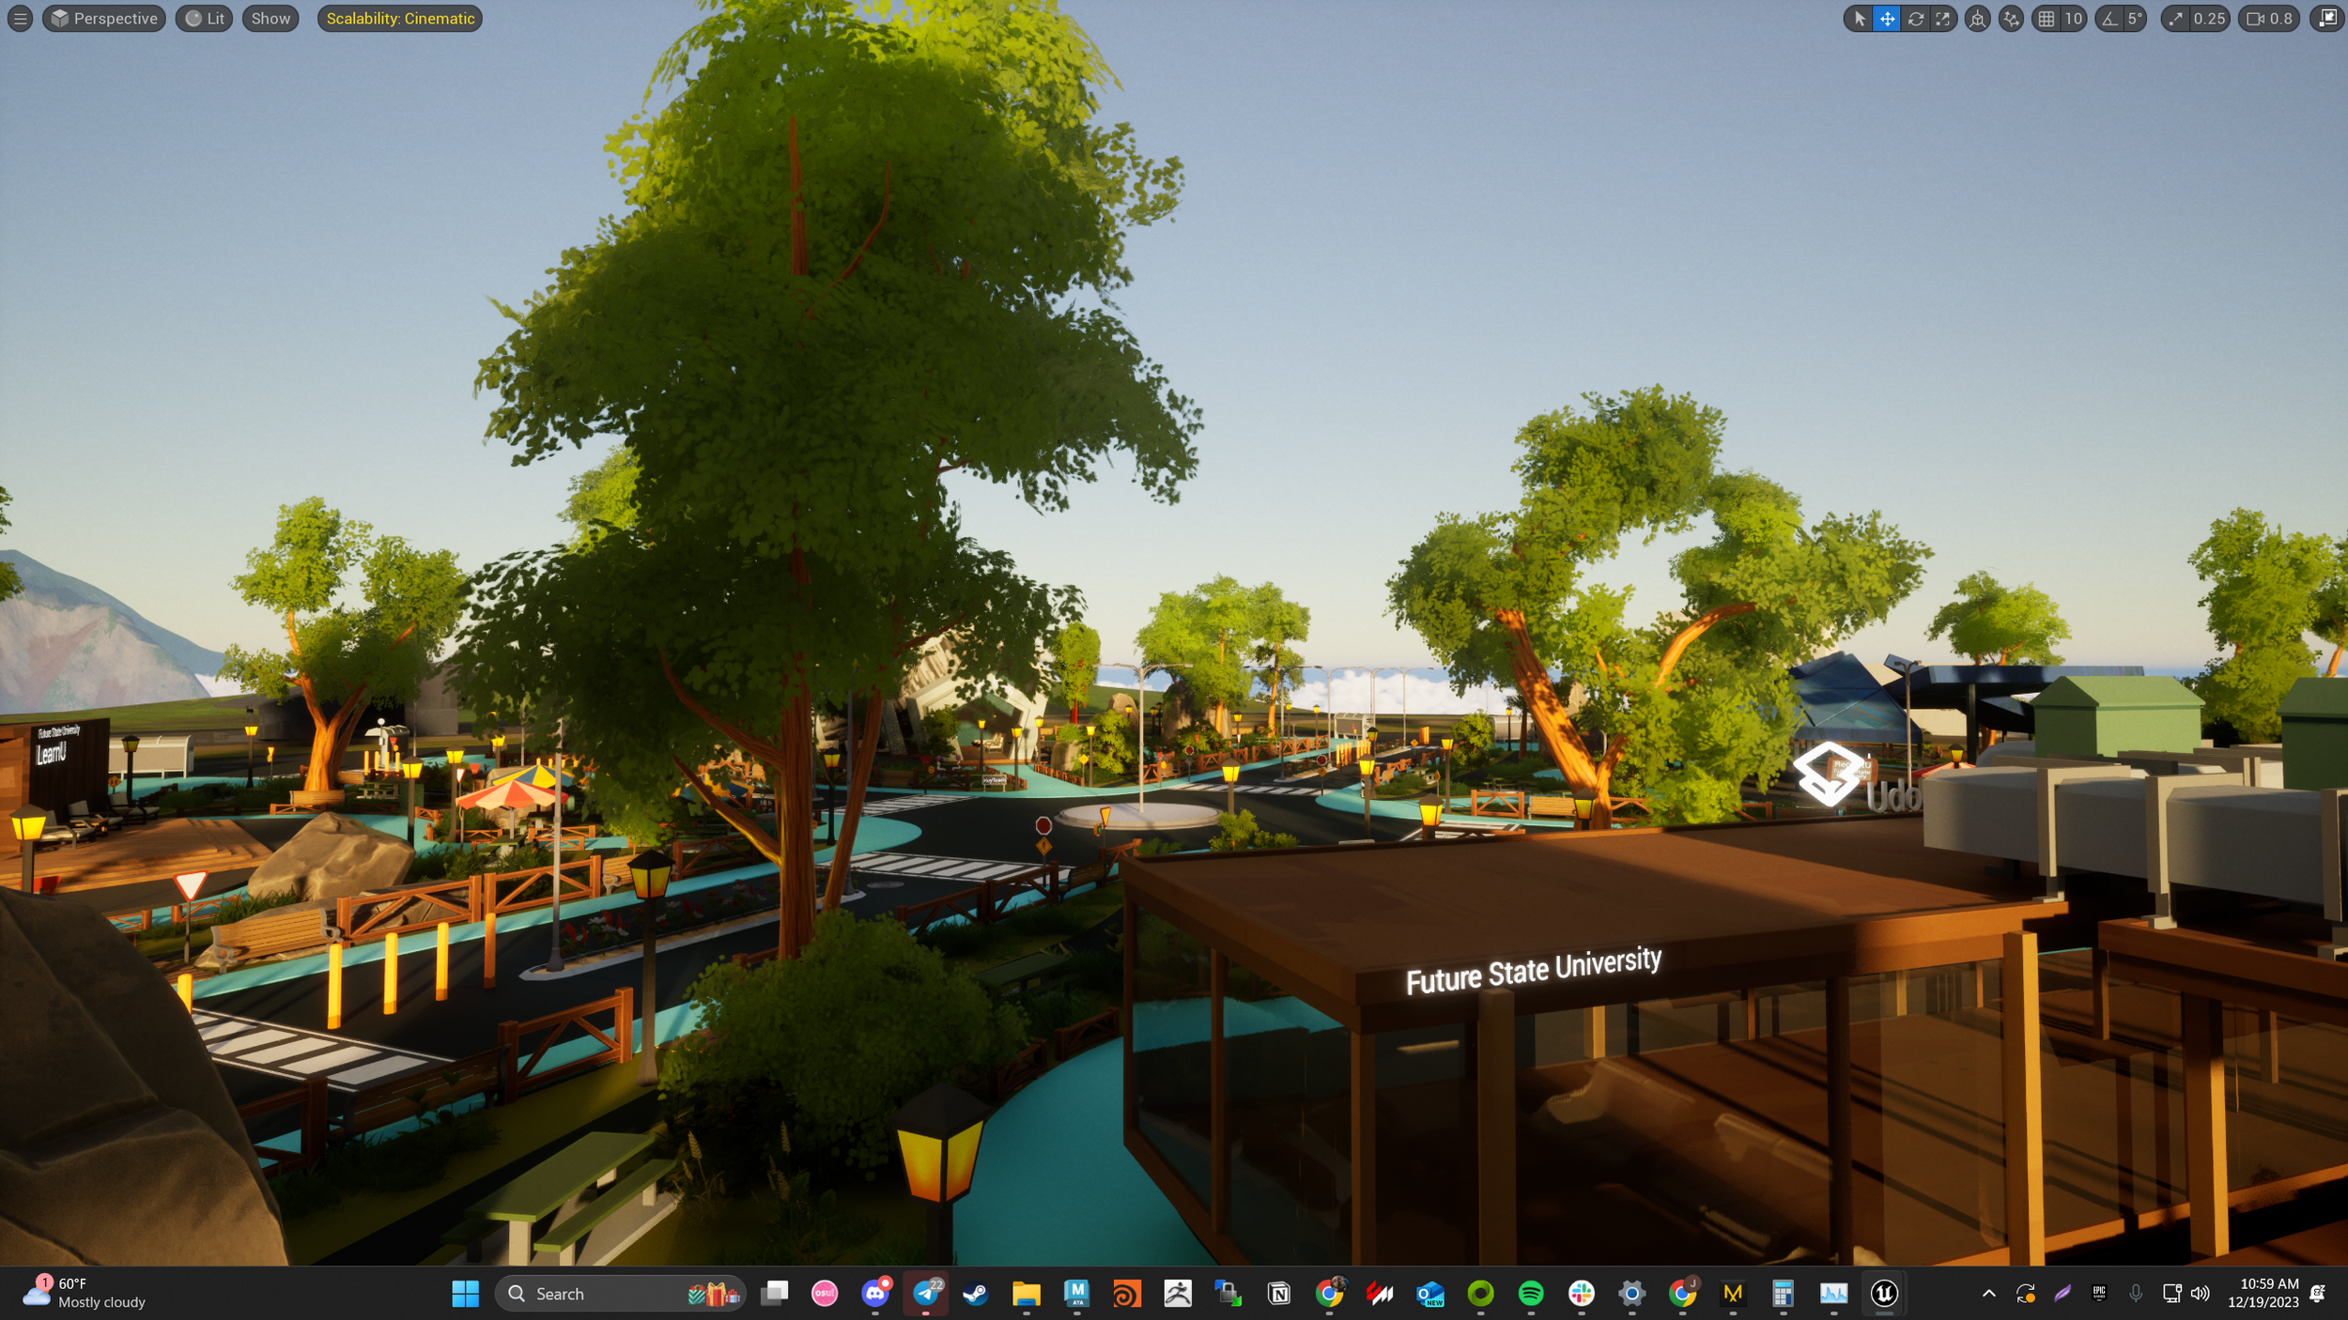Open the Lit view mode dropdown
This screenshot has height=1320, width=2348.
203,18
